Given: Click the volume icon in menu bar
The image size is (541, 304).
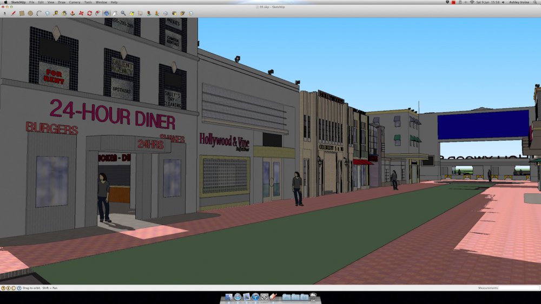Looking at the screenshot, I should pos(503,2).
